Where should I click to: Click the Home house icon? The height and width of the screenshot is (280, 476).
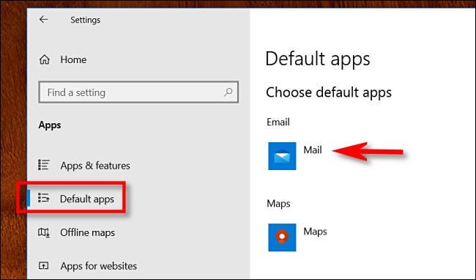coord(45,59)
